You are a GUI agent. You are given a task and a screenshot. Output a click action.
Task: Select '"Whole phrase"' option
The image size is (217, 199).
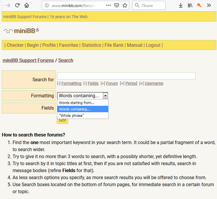click(x=83, y=115)
